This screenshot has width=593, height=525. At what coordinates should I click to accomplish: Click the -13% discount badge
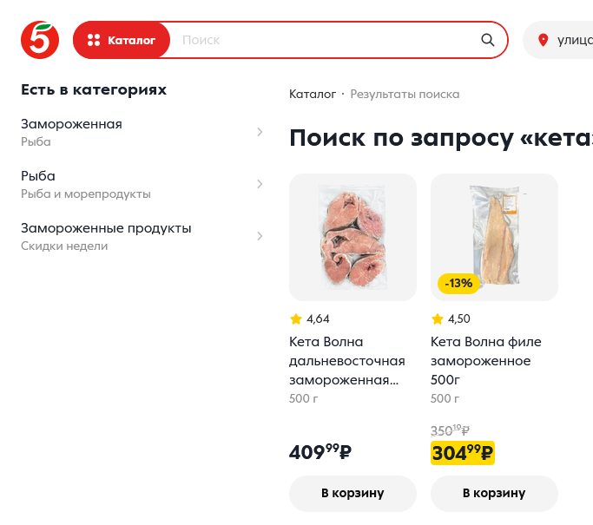click(458, 283)
